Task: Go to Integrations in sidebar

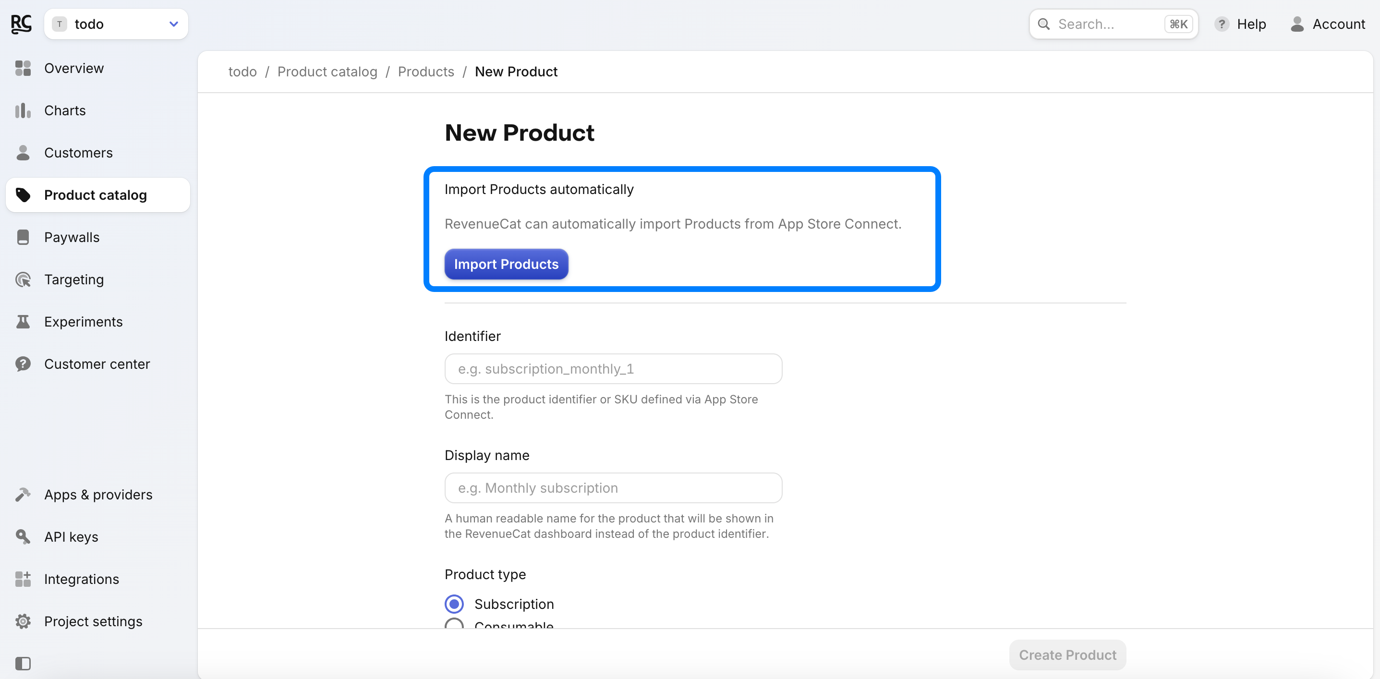Action: (82, 579)
